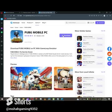This screenshot has width=112, height=112.
Task: Open the GODDESS OF VICTORY game icon
Action: pyautogui.click(x=79, y=79)
